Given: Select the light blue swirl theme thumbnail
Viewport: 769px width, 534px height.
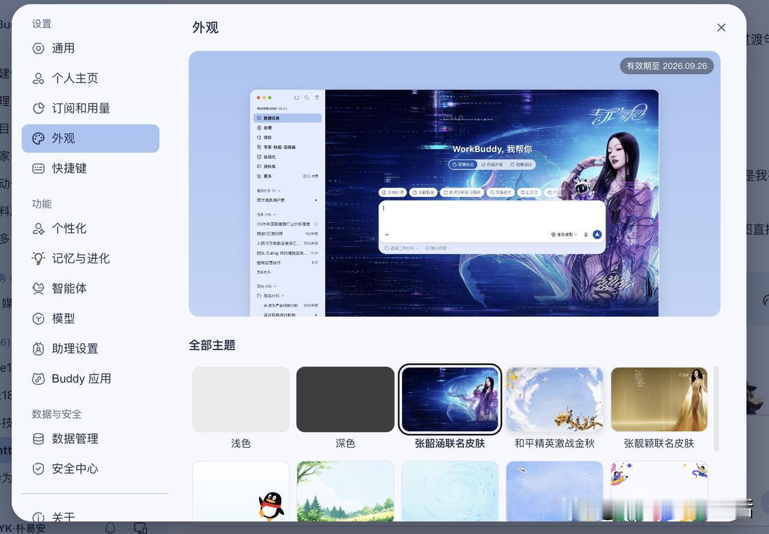Looking at the screenshot, I should click(x=450, y=491).
